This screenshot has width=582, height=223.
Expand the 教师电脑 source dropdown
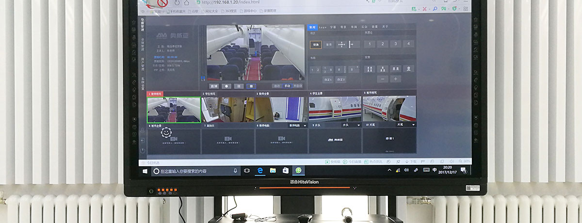[305, 125]
